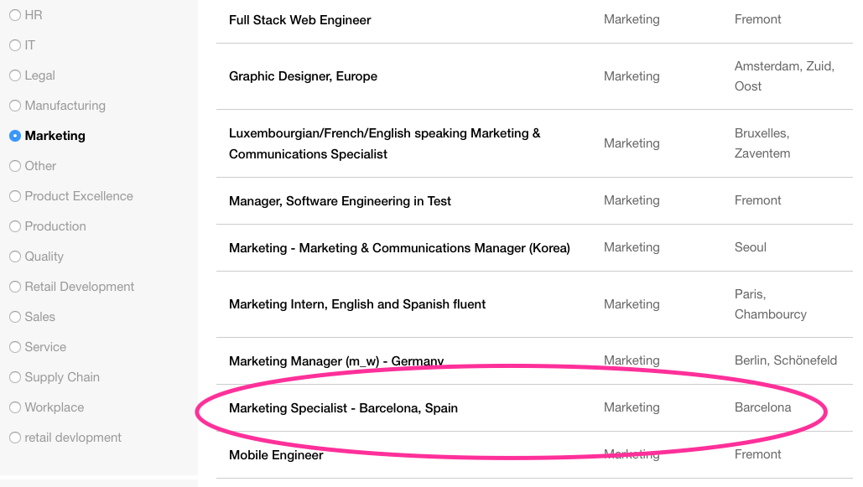Screen dimensions: 863x487
Task: Open Marketing Intern, English and Spanish listing
Action: pyautogui.click(x=357, y=304)
